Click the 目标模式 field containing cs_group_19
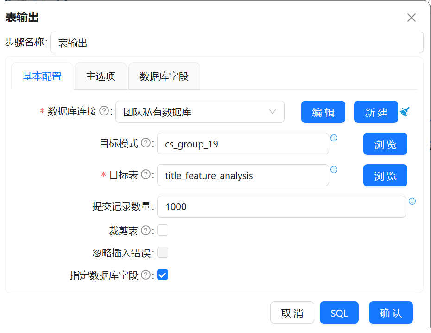This screenshot has height=333, width=431. point(243,143)
